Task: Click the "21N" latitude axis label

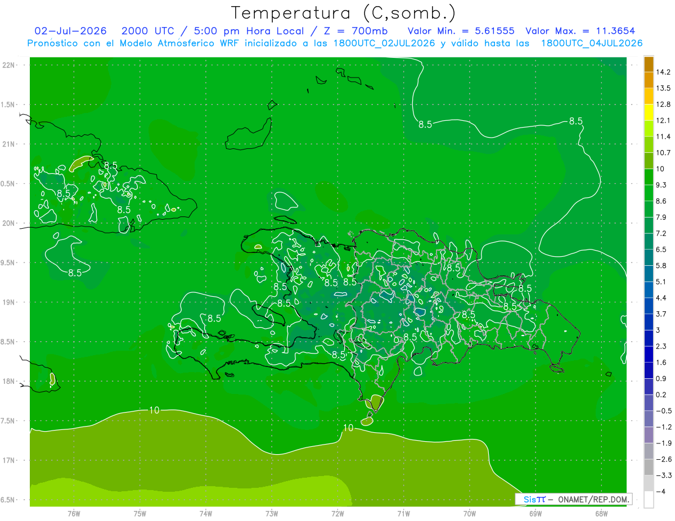Action: click(9, 144)
